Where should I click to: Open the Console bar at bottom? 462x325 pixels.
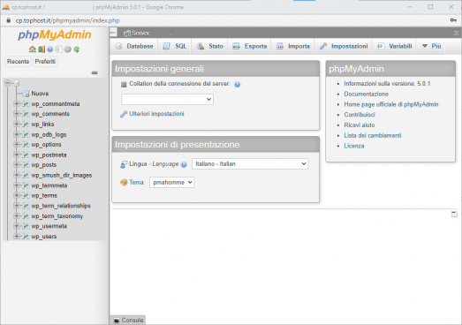pyautogui.click(x=128, y=320)
